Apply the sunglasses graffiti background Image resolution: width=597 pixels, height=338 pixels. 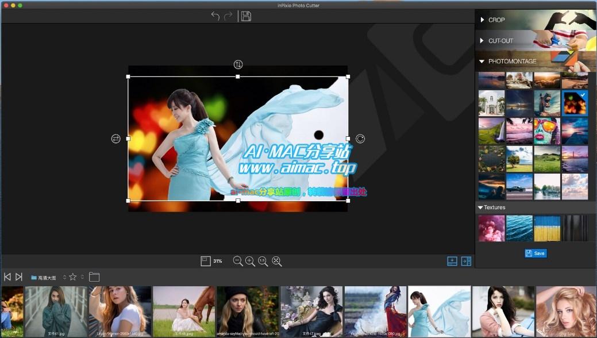[547, 130]
